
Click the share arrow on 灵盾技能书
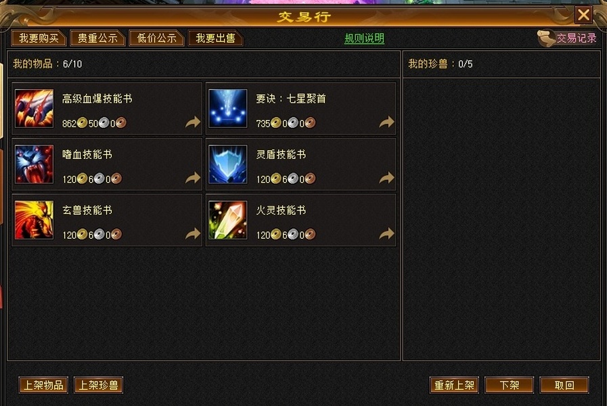[x=386, y=178]
